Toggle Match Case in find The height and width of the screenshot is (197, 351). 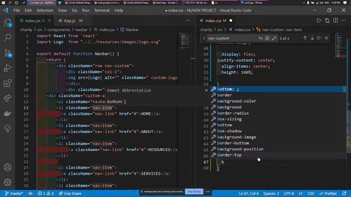(261, 38)
